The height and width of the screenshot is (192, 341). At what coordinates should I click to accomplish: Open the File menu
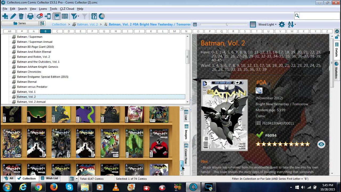point(5,9)
